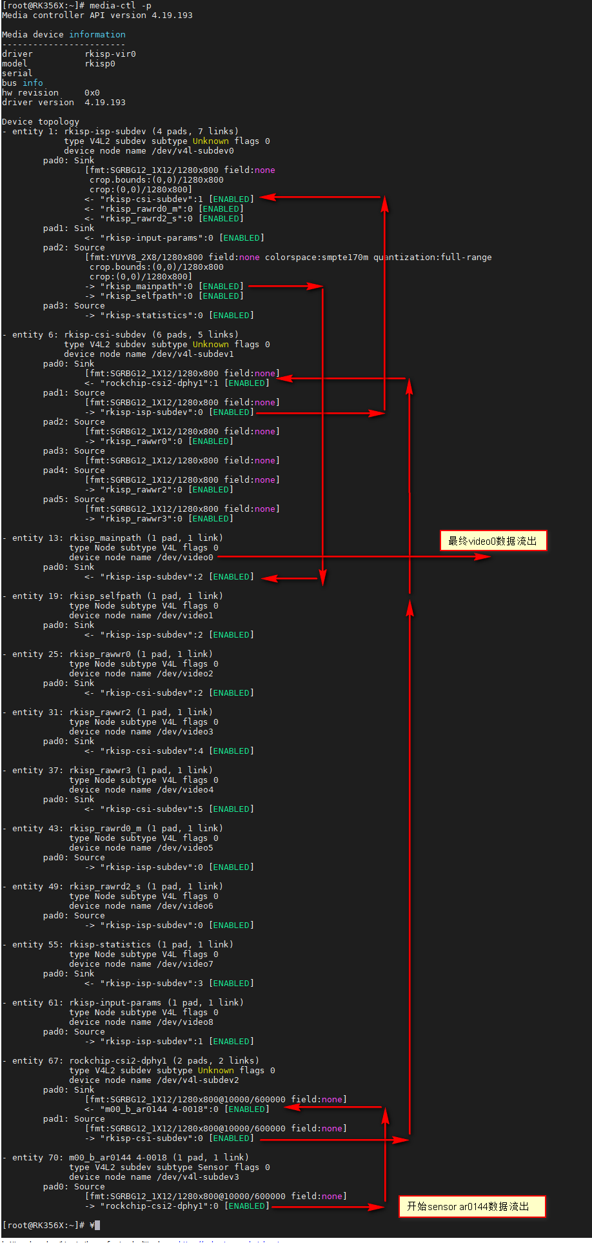This screenshot has width=592, height=1243.
Task: Click 'subtype Sensor flags 0' type line
Action: 170,1167
